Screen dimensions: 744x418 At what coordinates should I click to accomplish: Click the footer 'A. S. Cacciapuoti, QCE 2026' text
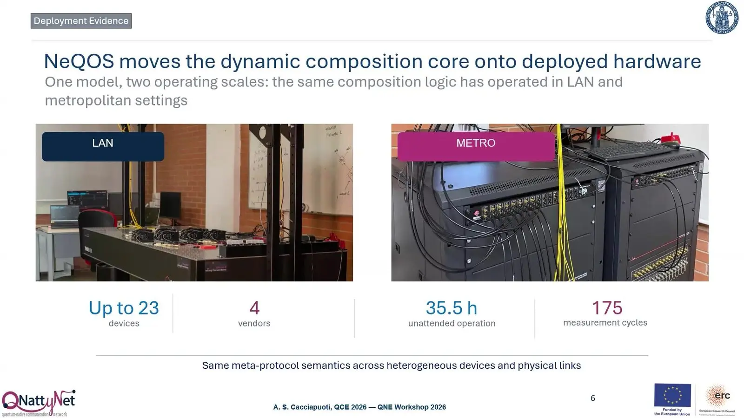click(x=359, y=407)
